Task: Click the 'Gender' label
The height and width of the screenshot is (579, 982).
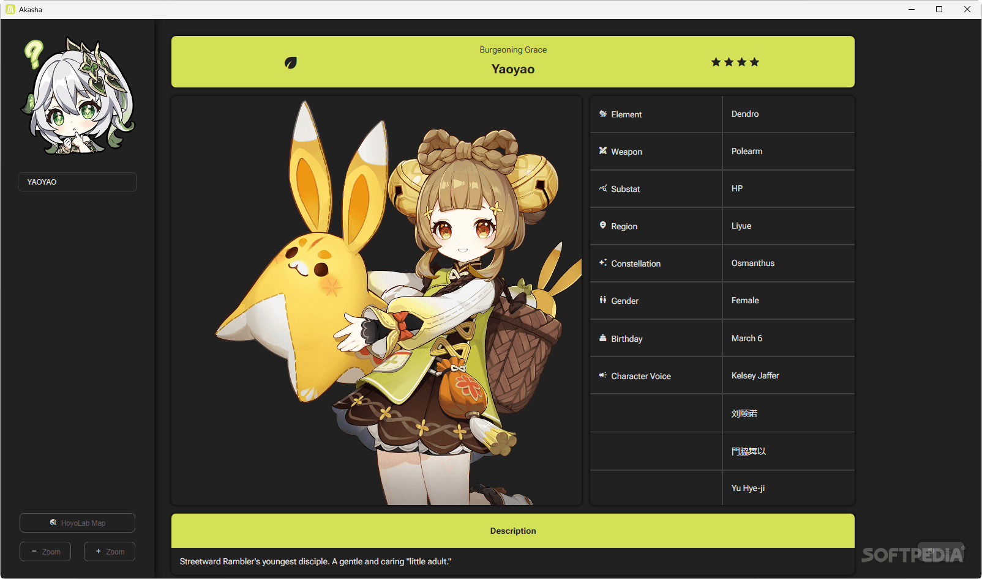Action: [x=624, y=301]
